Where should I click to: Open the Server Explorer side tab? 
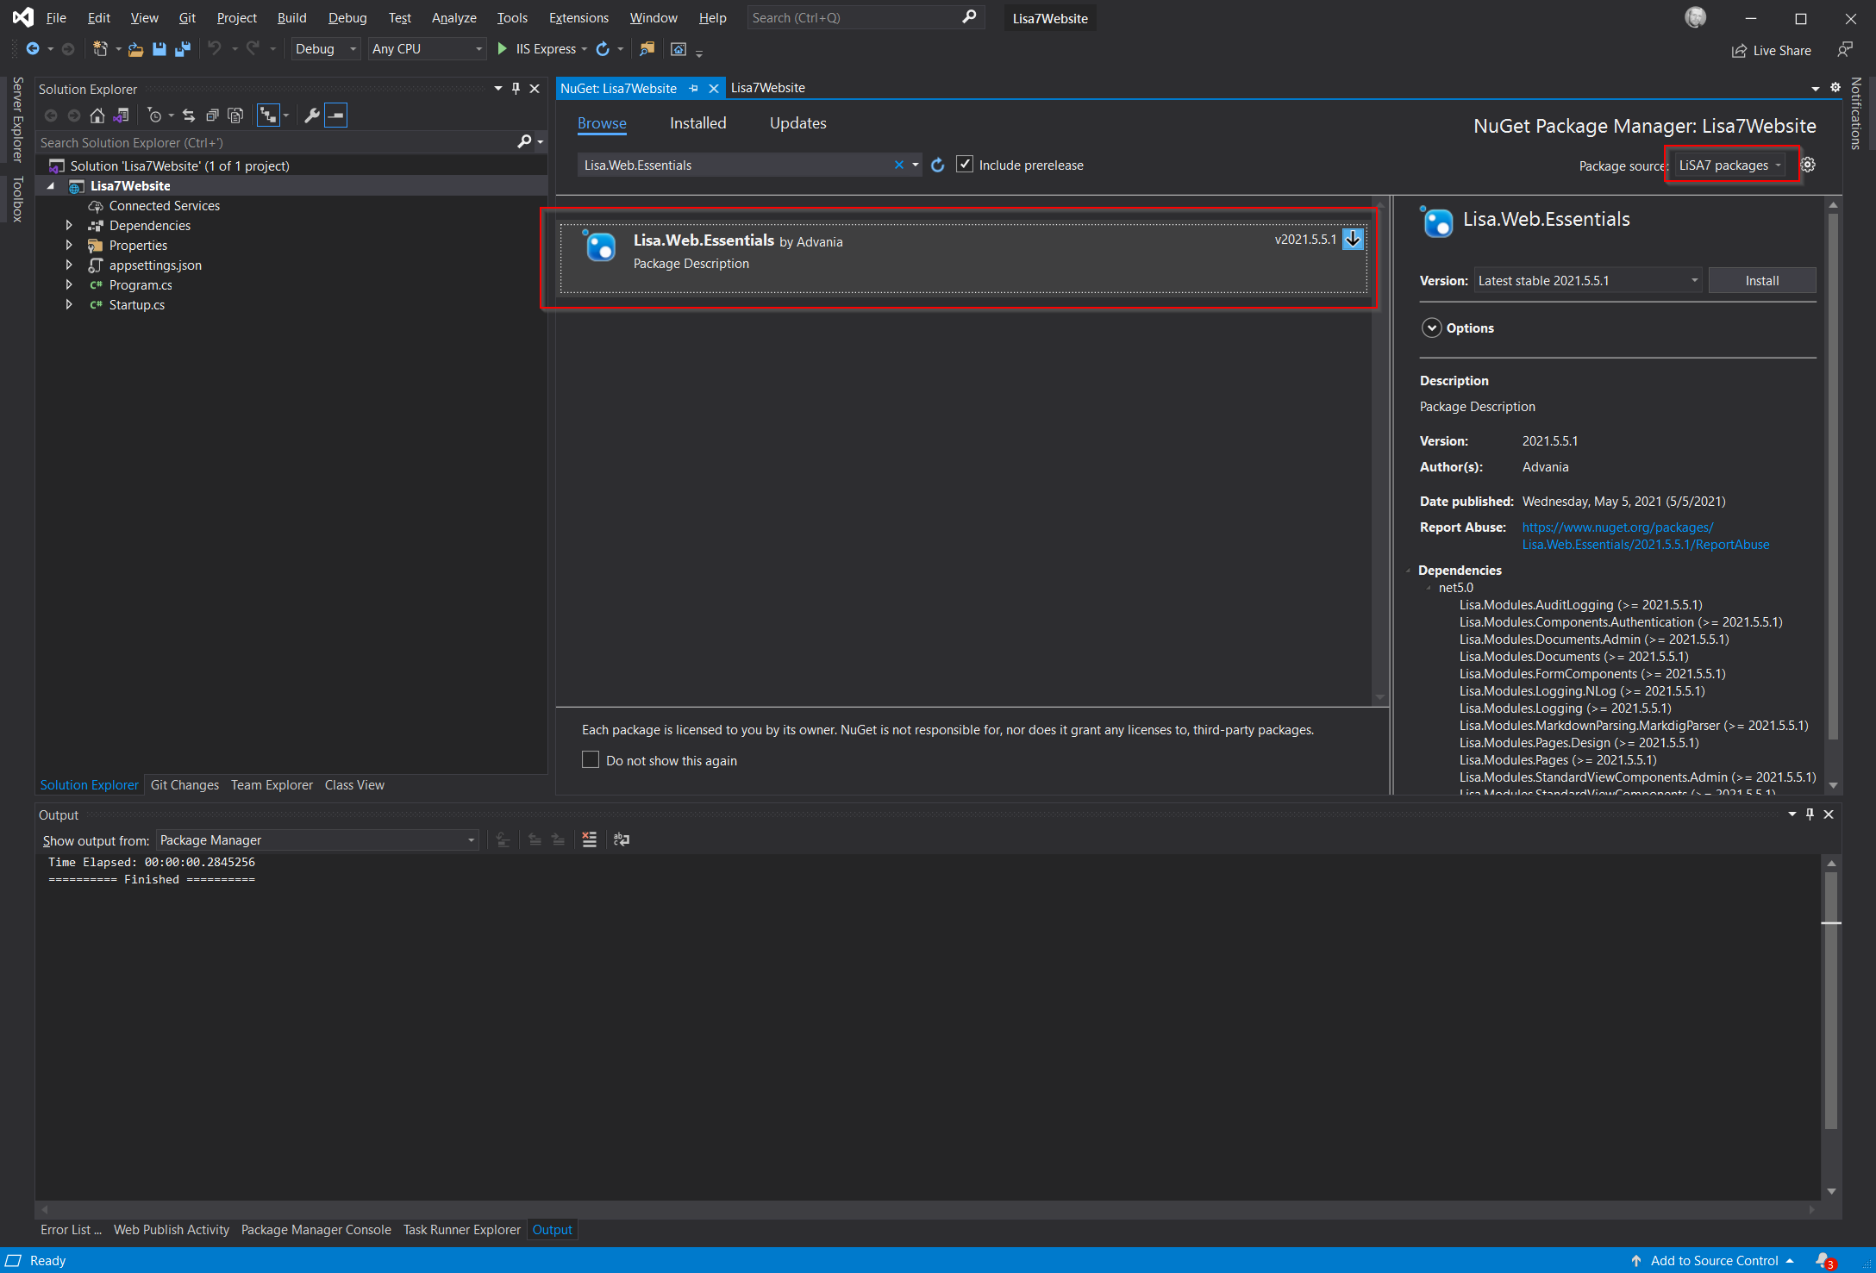[16, 120]
